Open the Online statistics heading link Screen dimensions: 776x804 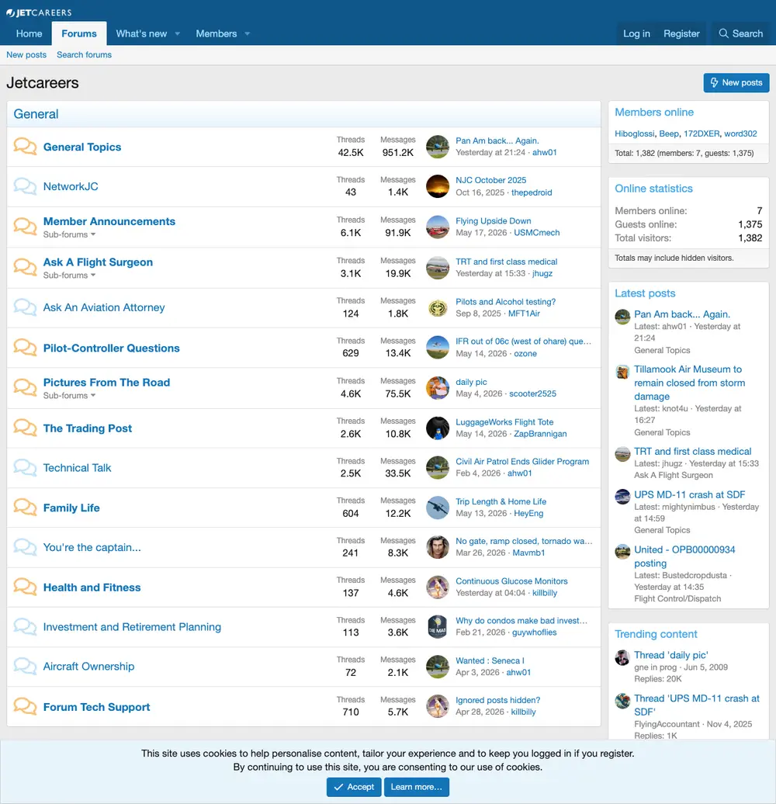(x=653, y=189)
